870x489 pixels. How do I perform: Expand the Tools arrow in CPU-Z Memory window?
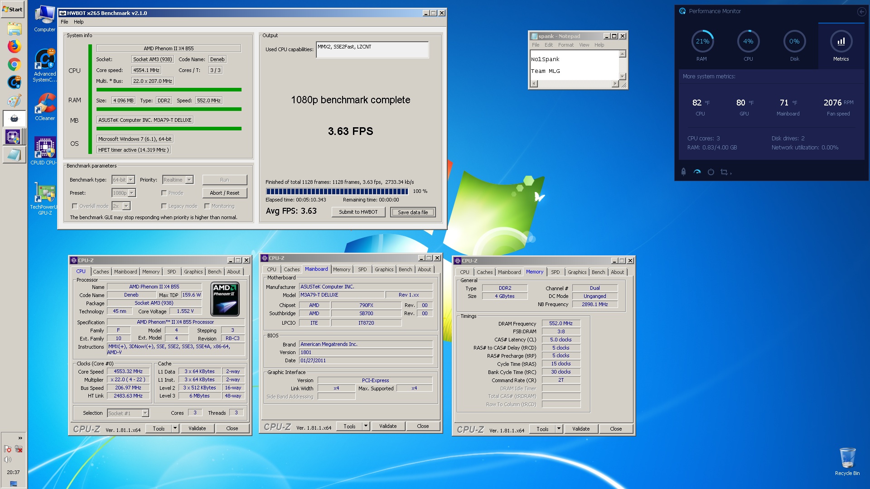[559, 429]
